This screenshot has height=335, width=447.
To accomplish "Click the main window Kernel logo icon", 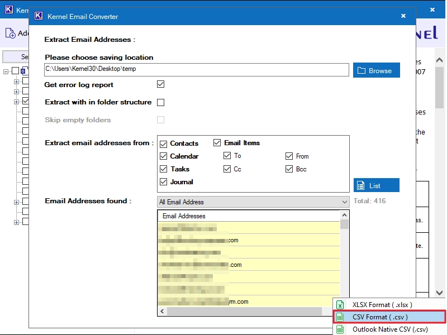I will pos(9,9).
